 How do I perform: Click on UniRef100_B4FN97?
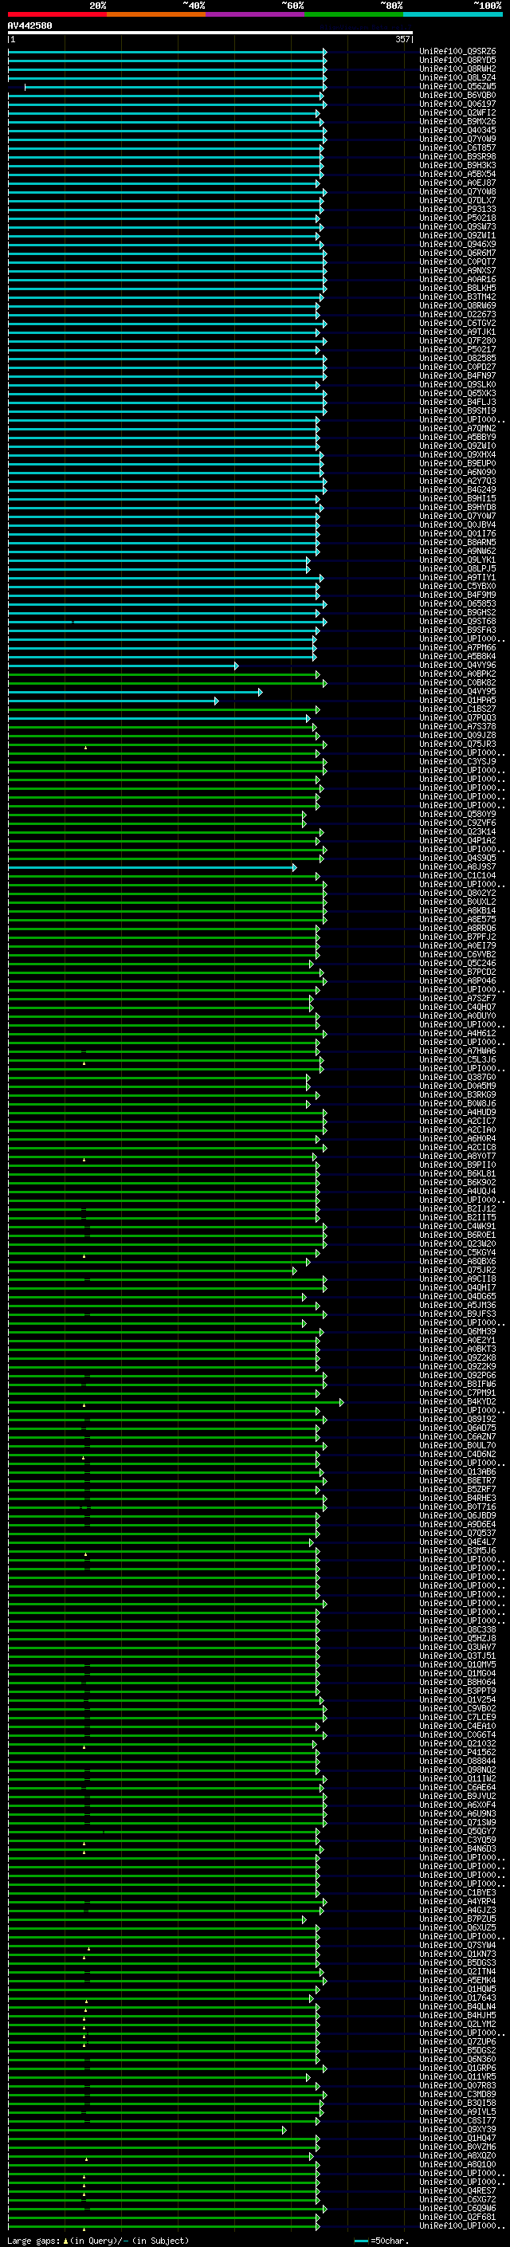coord(457,376)
